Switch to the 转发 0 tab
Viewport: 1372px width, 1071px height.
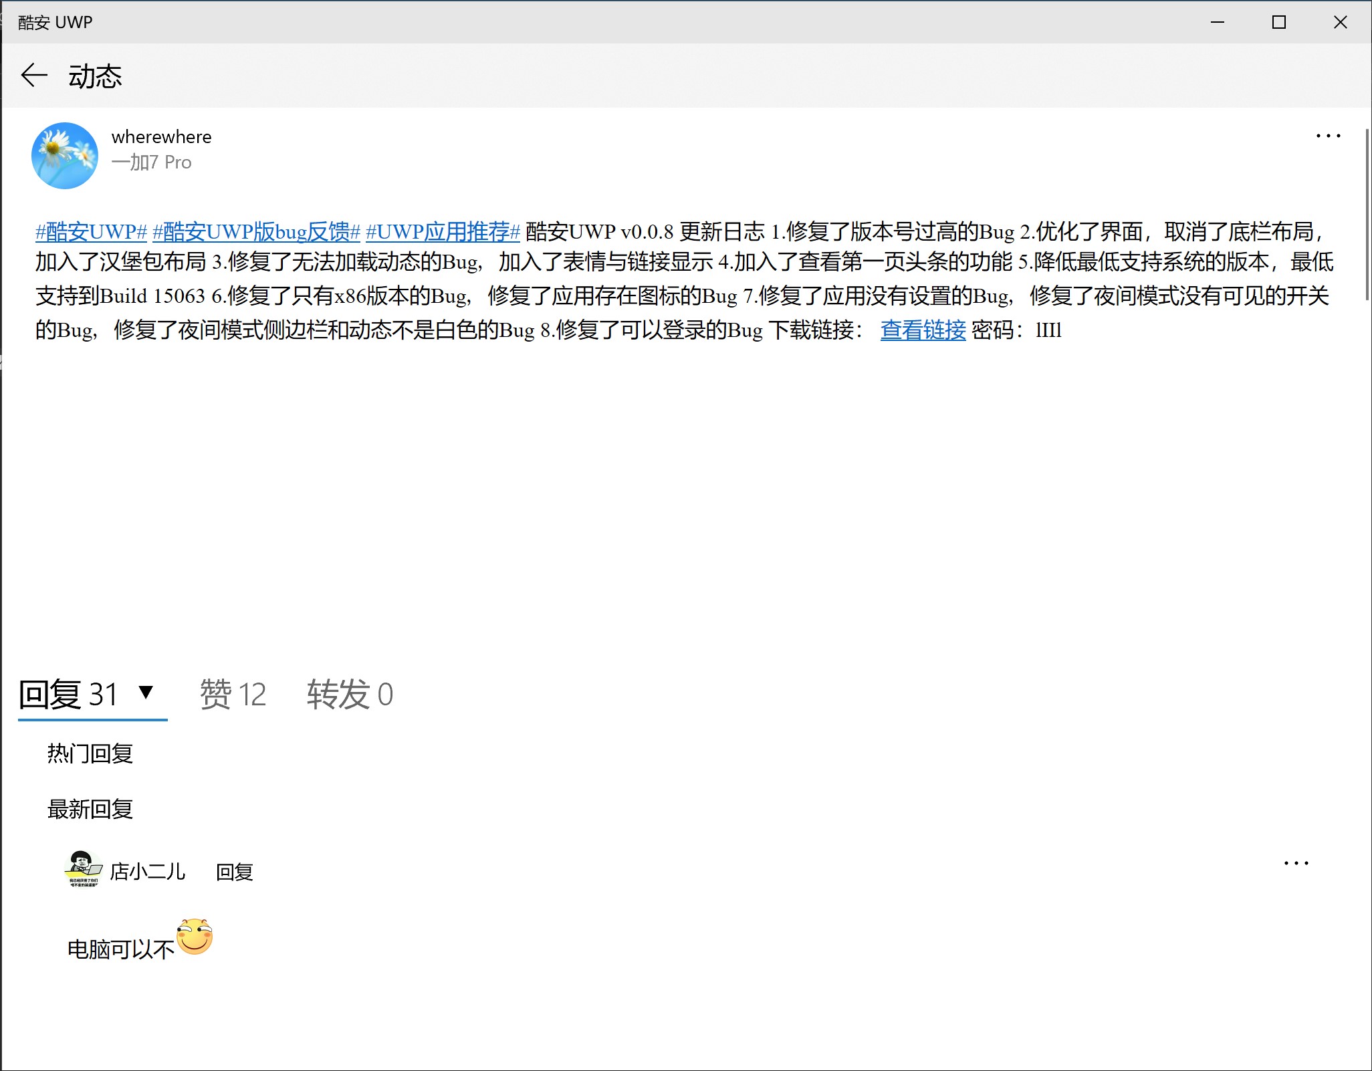(350, 695)
